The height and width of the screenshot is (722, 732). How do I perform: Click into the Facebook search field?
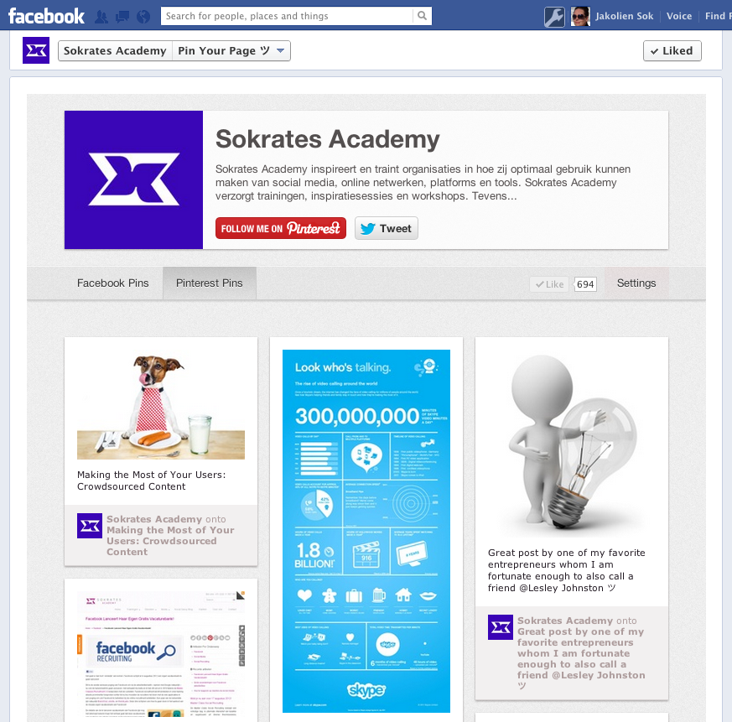287,16
